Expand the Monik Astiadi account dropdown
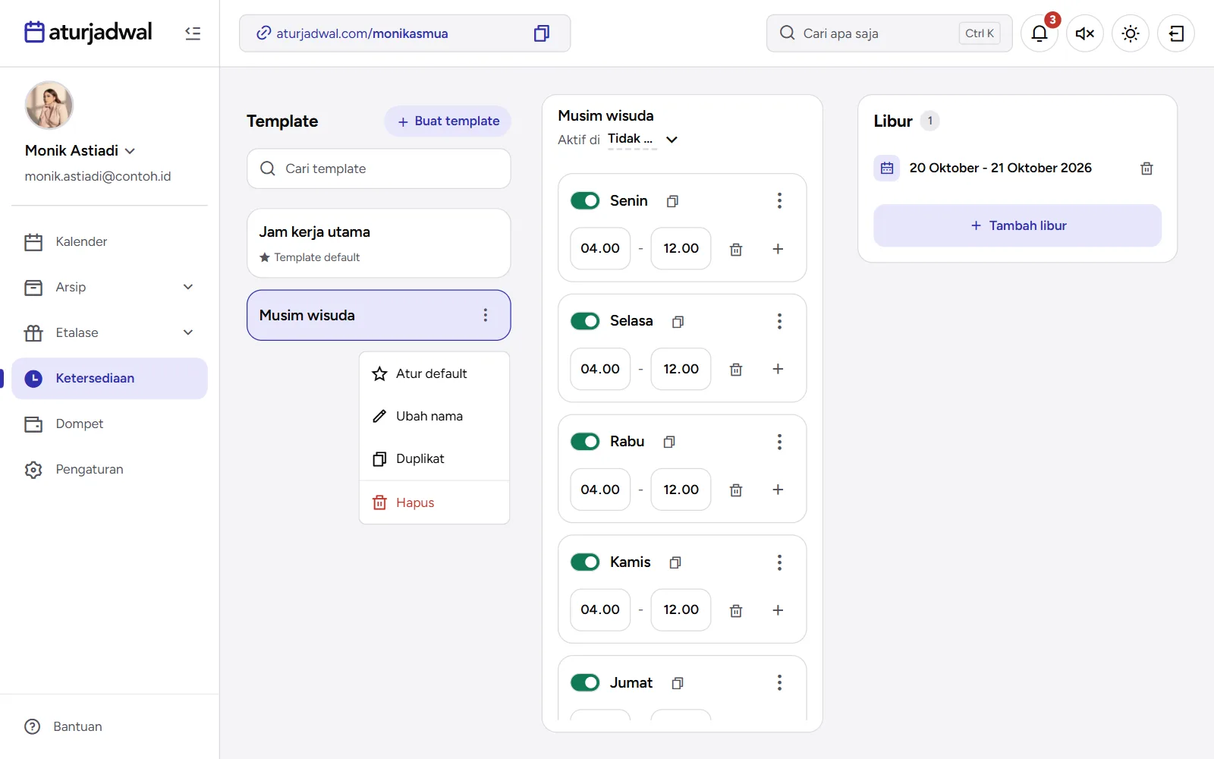This screenshot has width=1214, height=759. 130,151
